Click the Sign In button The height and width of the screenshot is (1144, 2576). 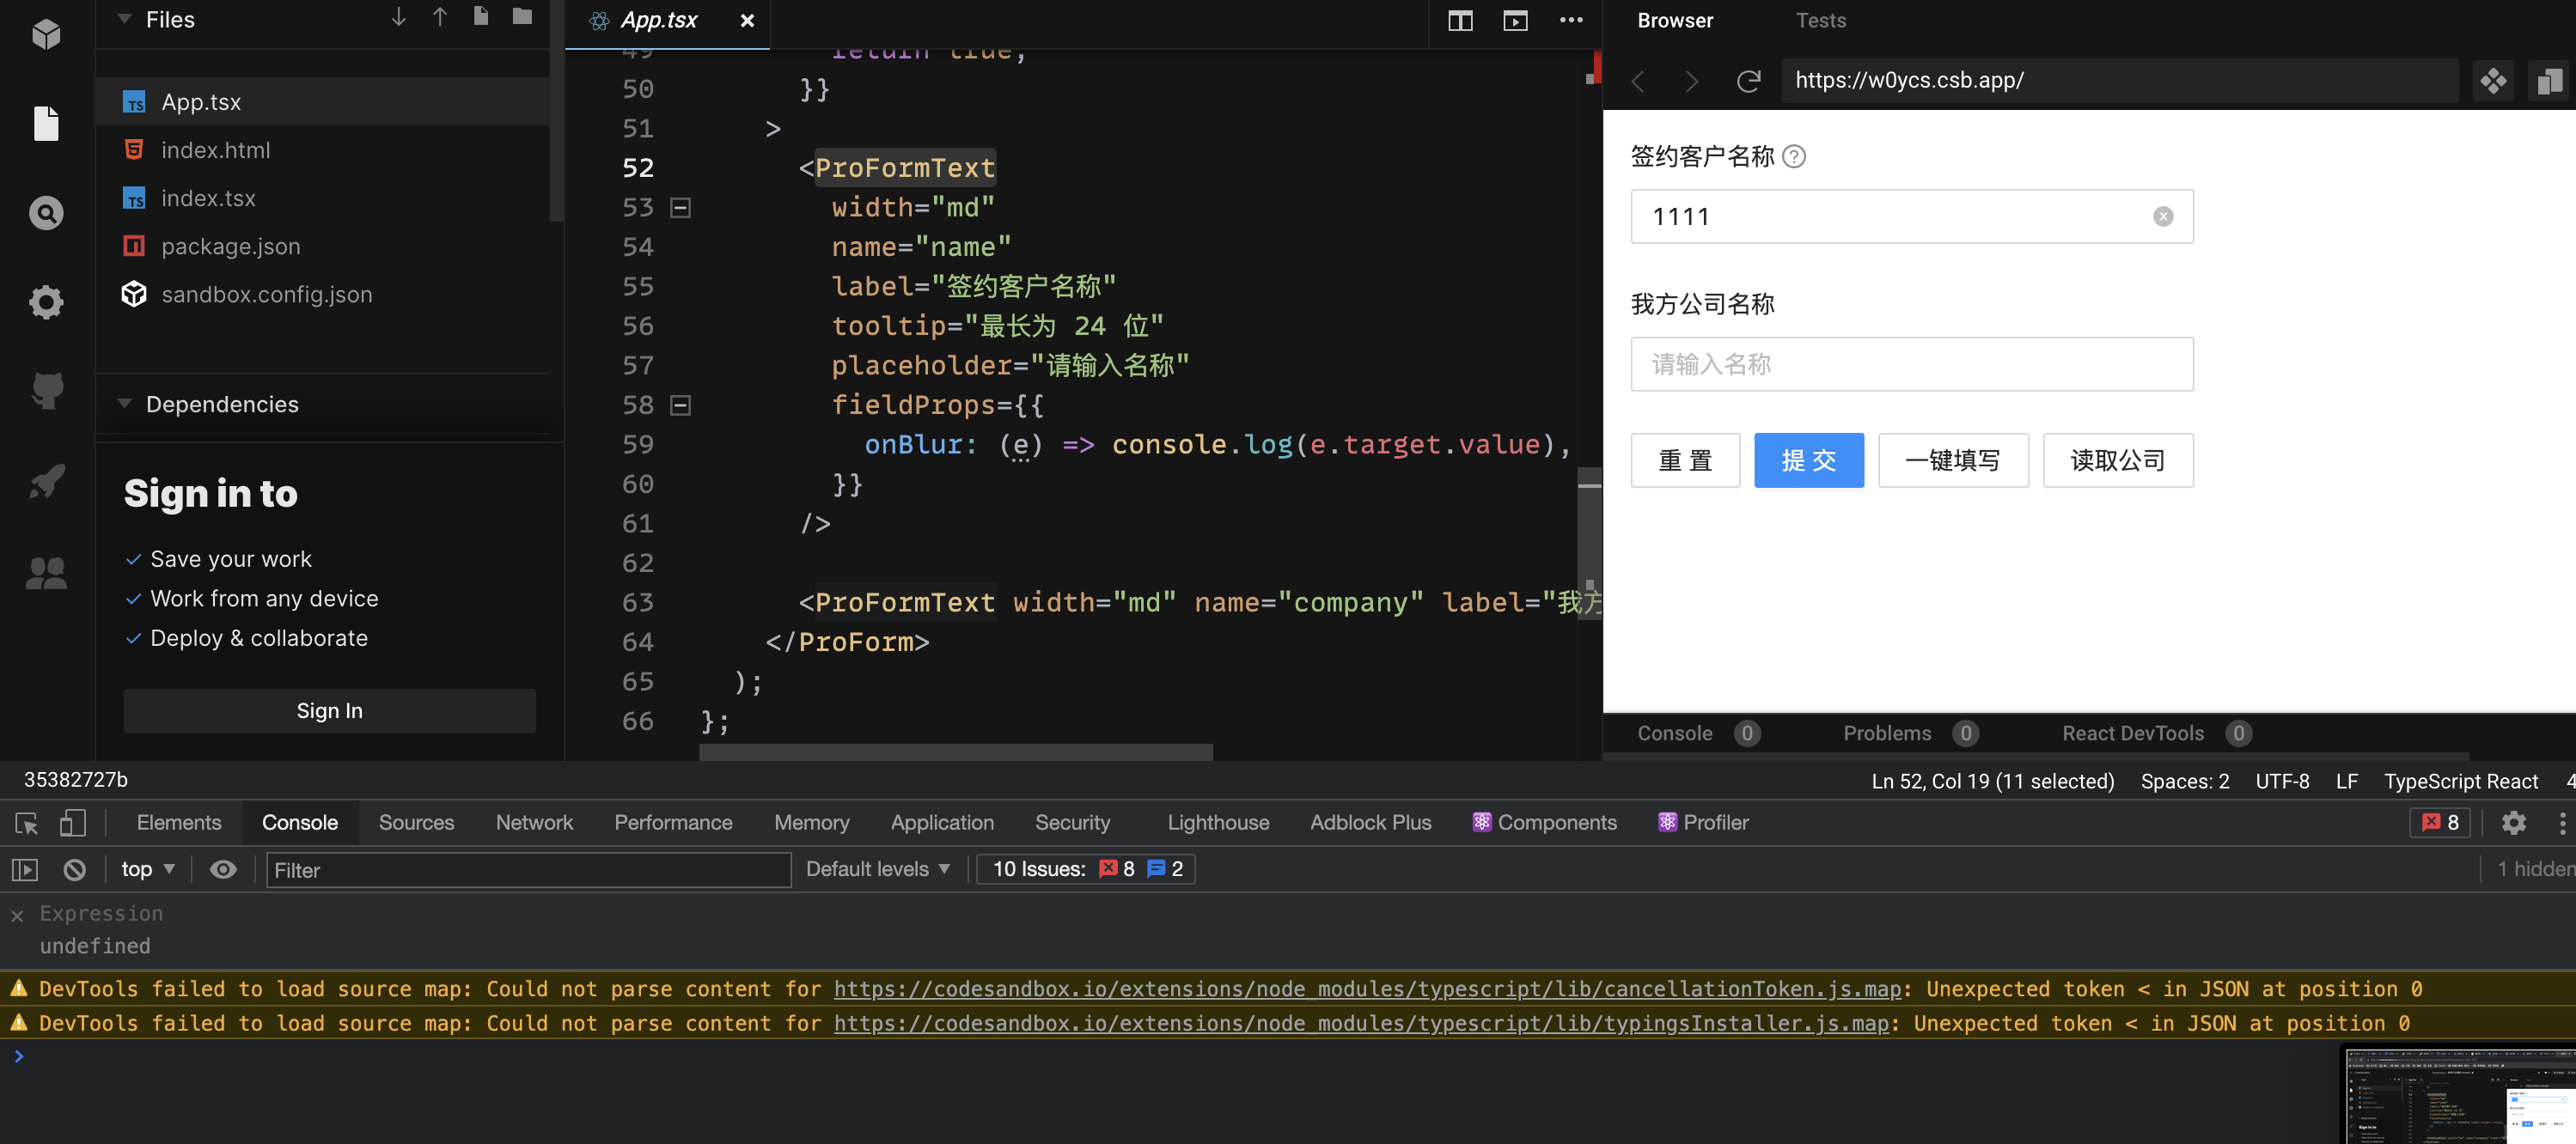[329, 710]
